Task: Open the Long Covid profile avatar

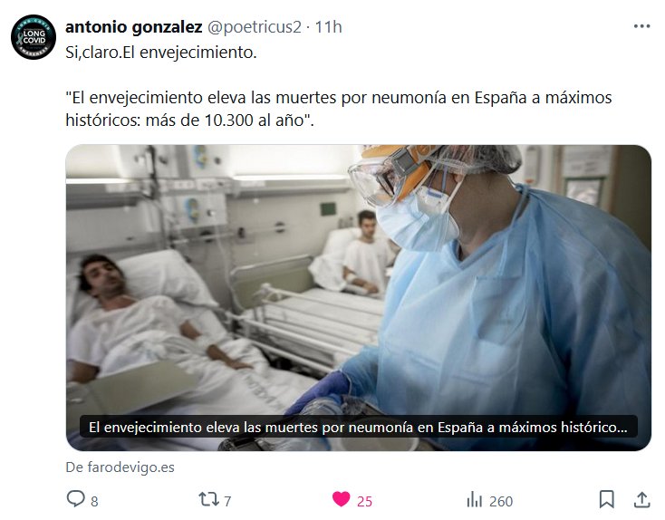Action: [34, 37]
